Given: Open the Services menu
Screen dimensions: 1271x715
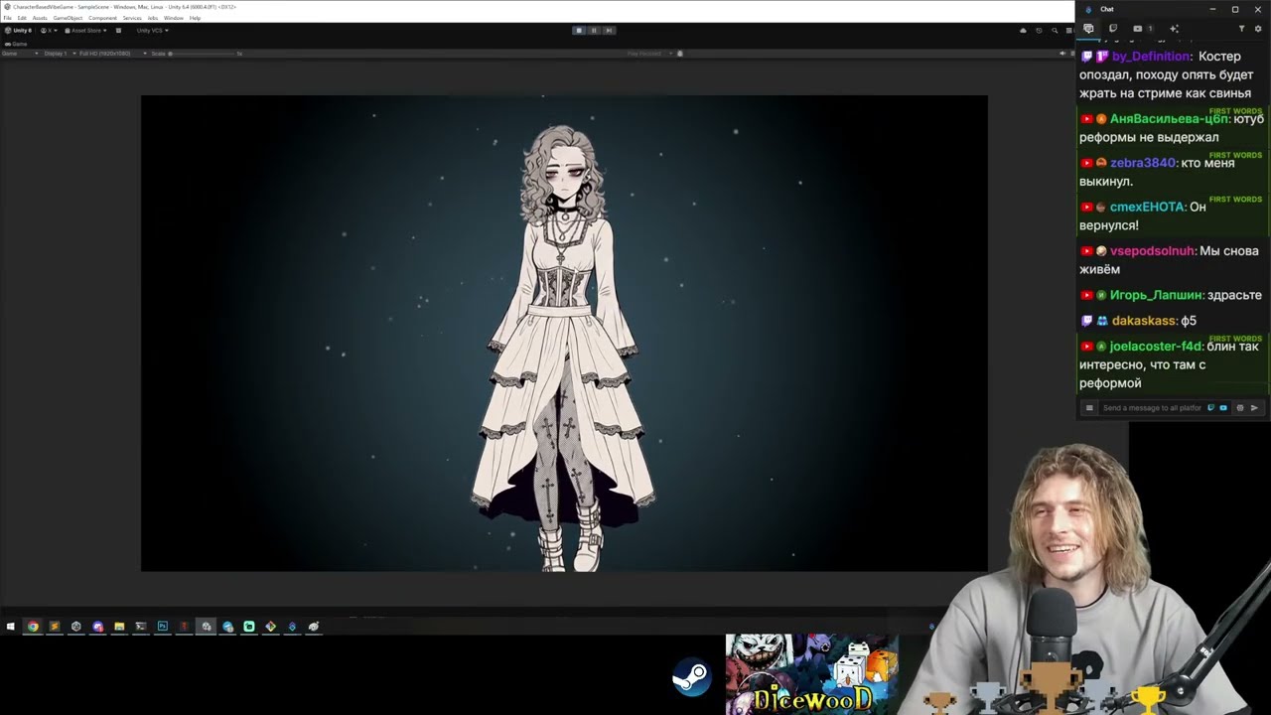Looking at the screenshot, I should tap(132, 18).
